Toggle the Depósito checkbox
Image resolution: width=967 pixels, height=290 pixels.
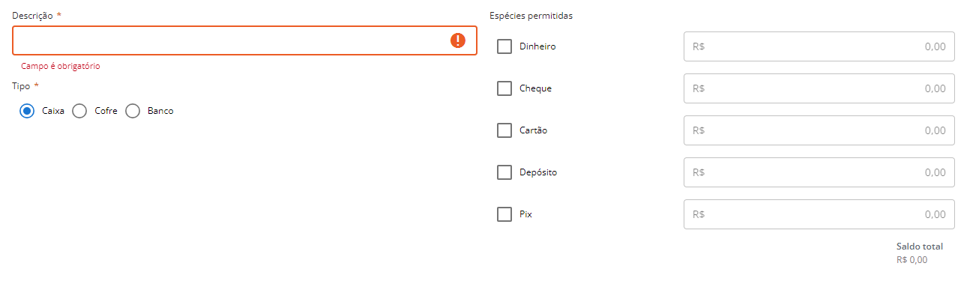pos(504,172)
